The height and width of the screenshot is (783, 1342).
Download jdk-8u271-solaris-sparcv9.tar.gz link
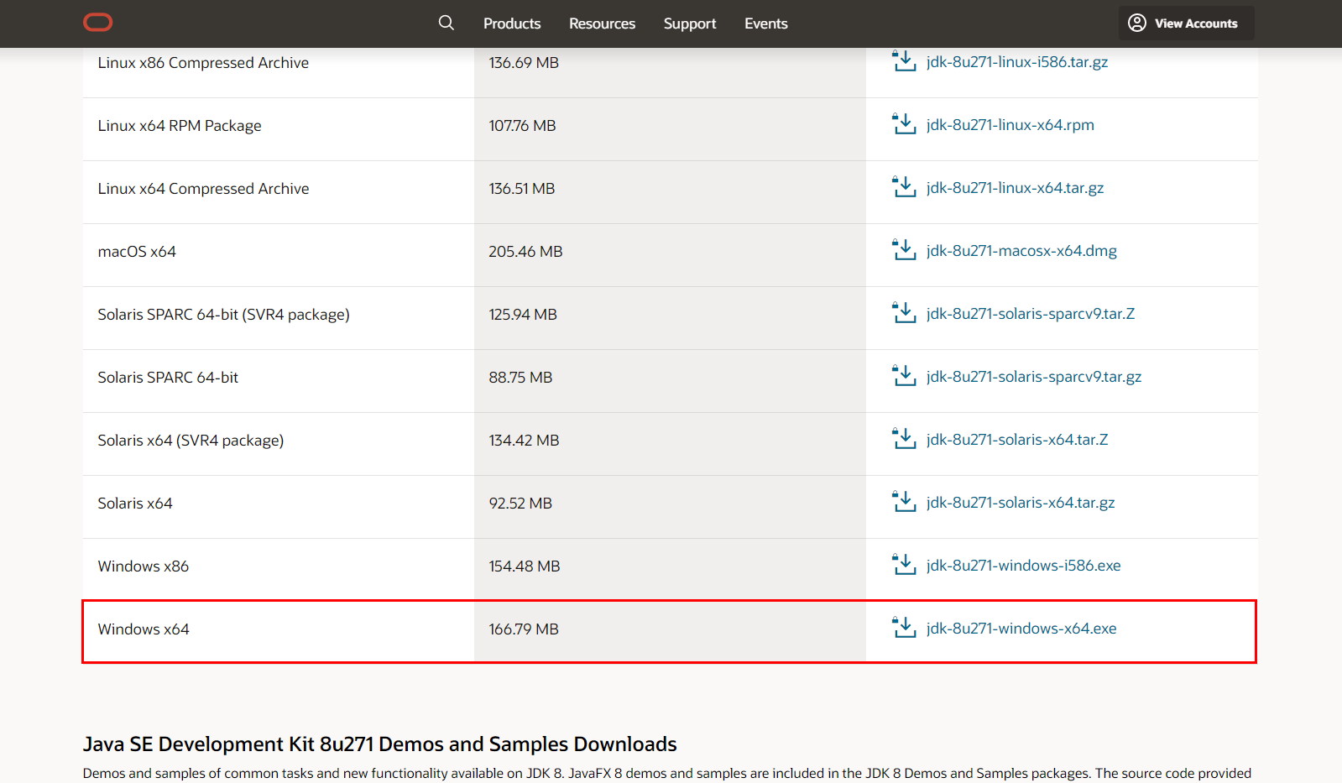pyautogui.click(x=1034, y=377)
